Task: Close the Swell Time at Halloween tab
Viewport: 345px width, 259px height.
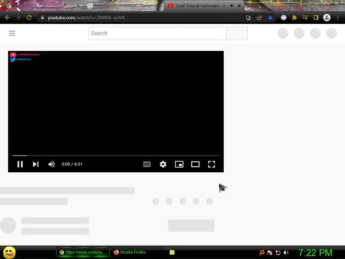Action: pyautogui.click(x=239, y=6)
